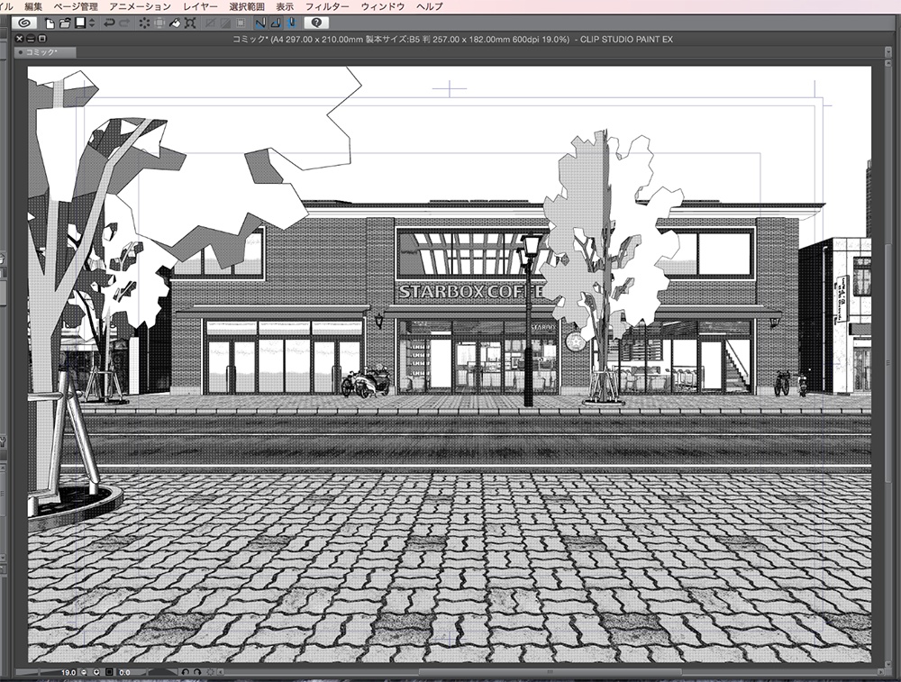Image resolution: width=901 pixels, height=682 pixels.
Task: Rotate the canvas left
Action: [x=186, y=672]
